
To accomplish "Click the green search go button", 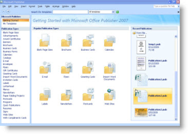I will point(117,12).
